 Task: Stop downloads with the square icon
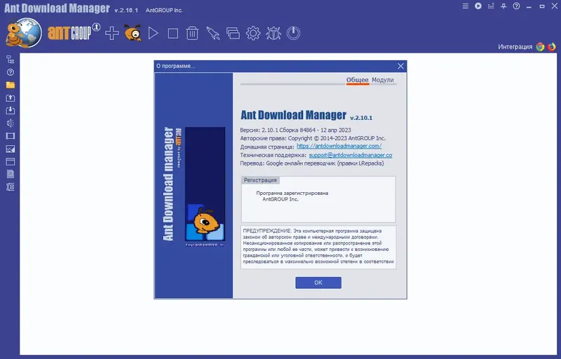pos(173,34)
